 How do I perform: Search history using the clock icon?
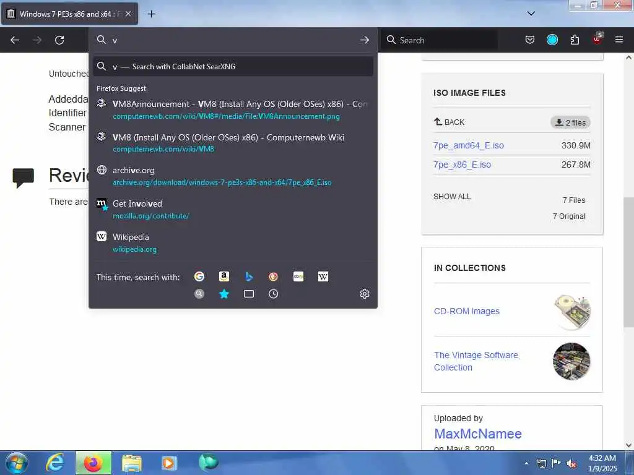click(273, 294)
